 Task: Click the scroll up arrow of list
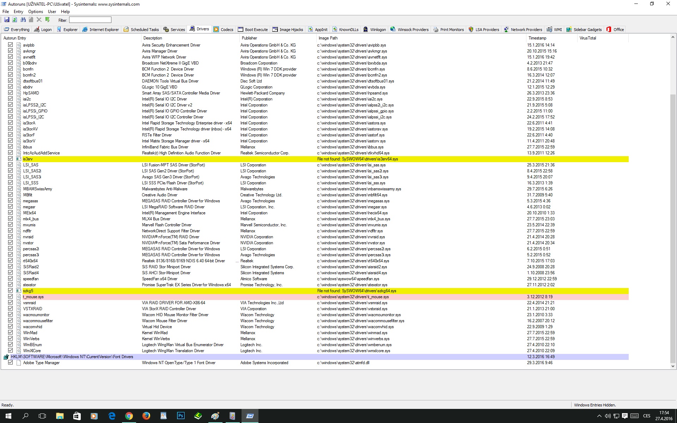pos(673,37)
